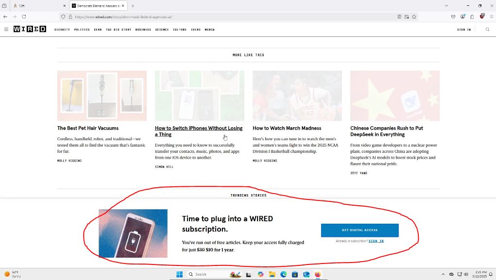This screenshot has height=280, width=496.
Task: Bookmark this page with the star icon
Action: [414, 17]
